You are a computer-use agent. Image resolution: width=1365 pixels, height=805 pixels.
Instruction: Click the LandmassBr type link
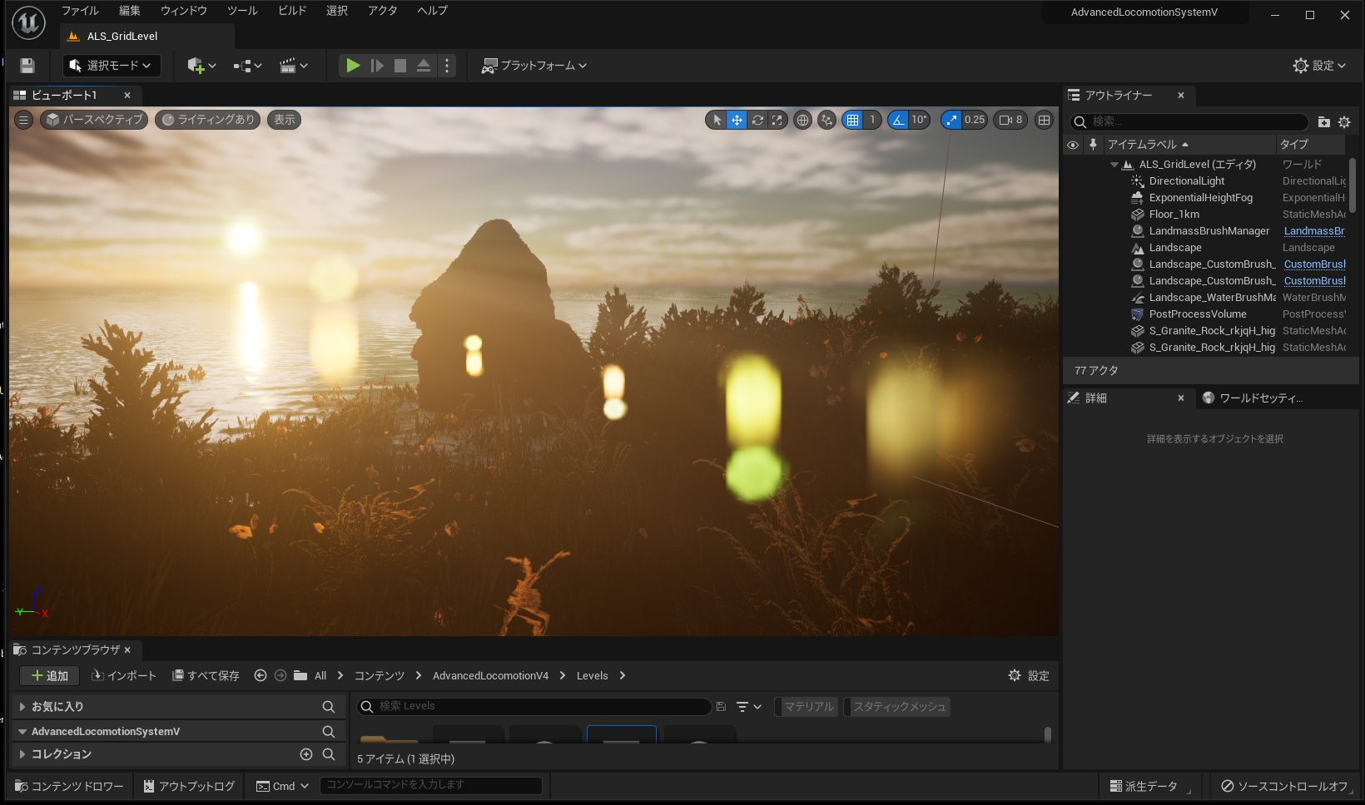pos(1313,231)
